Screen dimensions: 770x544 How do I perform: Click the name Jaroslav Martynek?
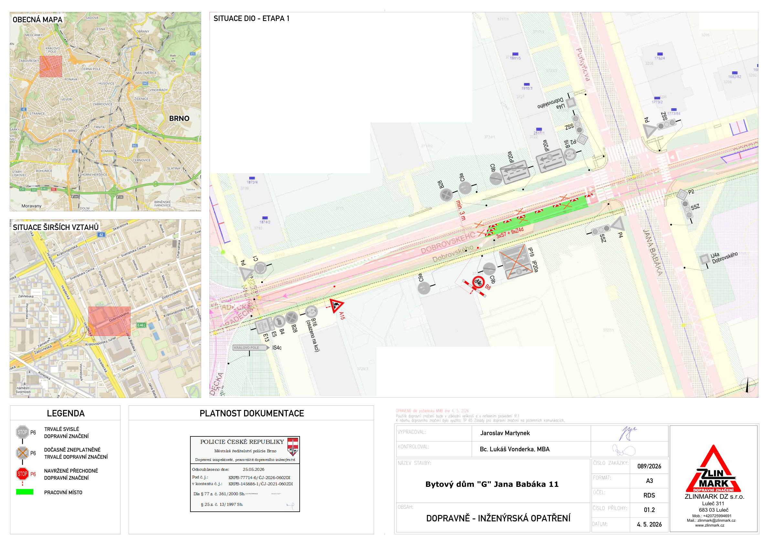[x=505, y=433]
